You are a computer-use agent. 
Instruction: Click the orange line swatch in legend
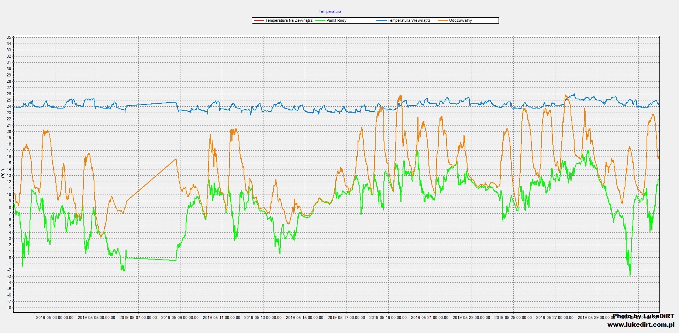[442, 21]
